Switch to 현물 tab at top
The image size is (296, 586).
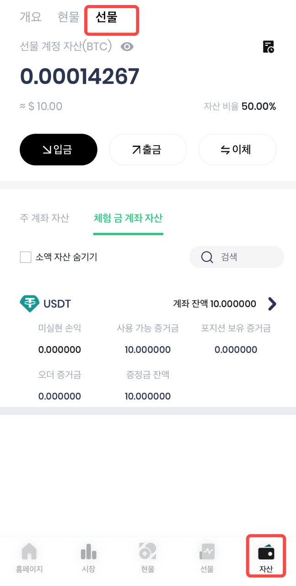click(x=69, y=17)
